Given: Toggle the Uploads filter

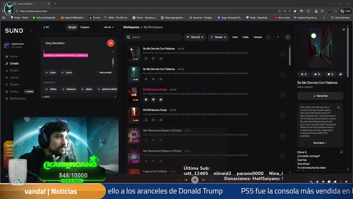Looking at the screenshot, I should coord(258,37).
